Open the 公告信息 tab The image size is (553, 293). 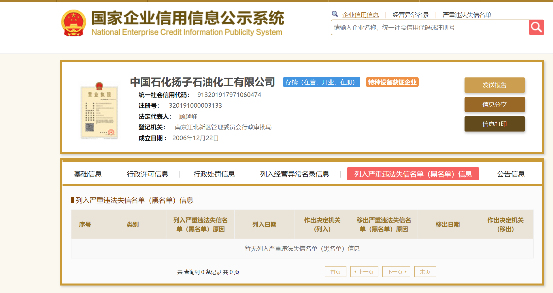click(x=511, y=174)
